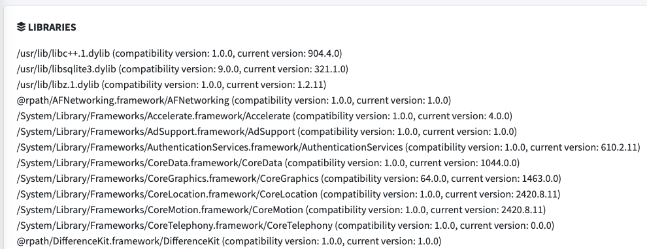Click compatibility version 9.0.0 text
The height and width of the screenshot is (249, 647).
(x=180, y=69)
